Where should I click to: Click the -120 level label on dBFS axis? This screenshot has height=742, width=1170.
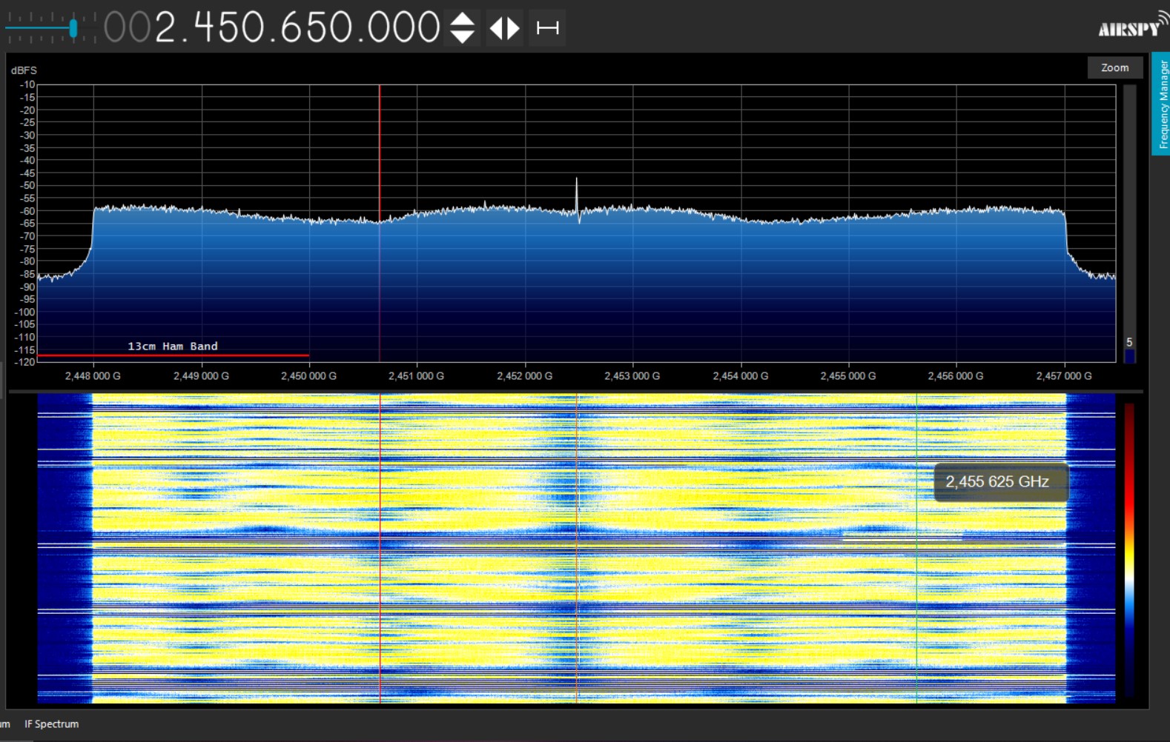(25, 362)
